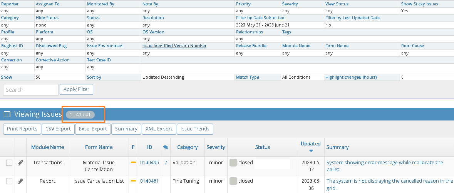Click priority icon for issue 0140481
454x193 pixels.
133,181
